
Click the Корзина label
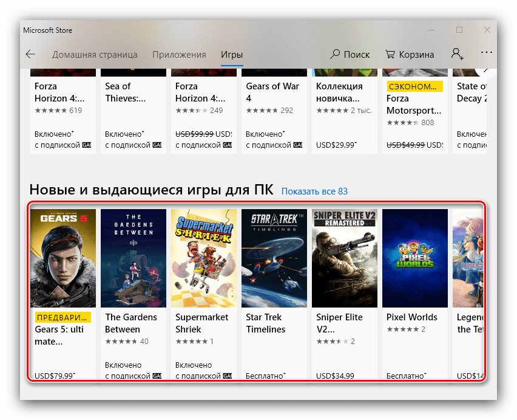click(x=416, y=55)
